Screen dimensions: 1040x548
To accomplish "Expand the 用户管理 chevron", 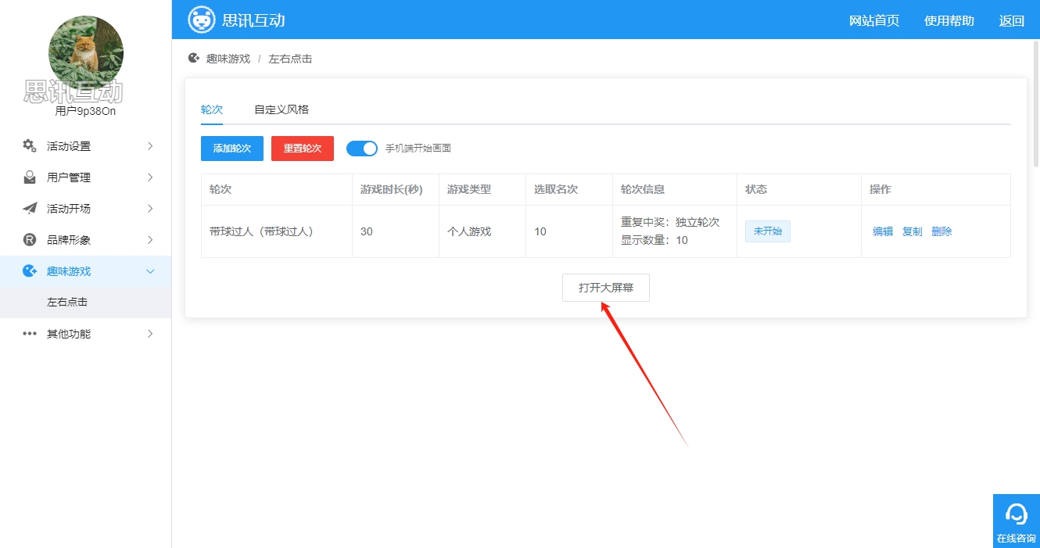I will pos(150,177).
